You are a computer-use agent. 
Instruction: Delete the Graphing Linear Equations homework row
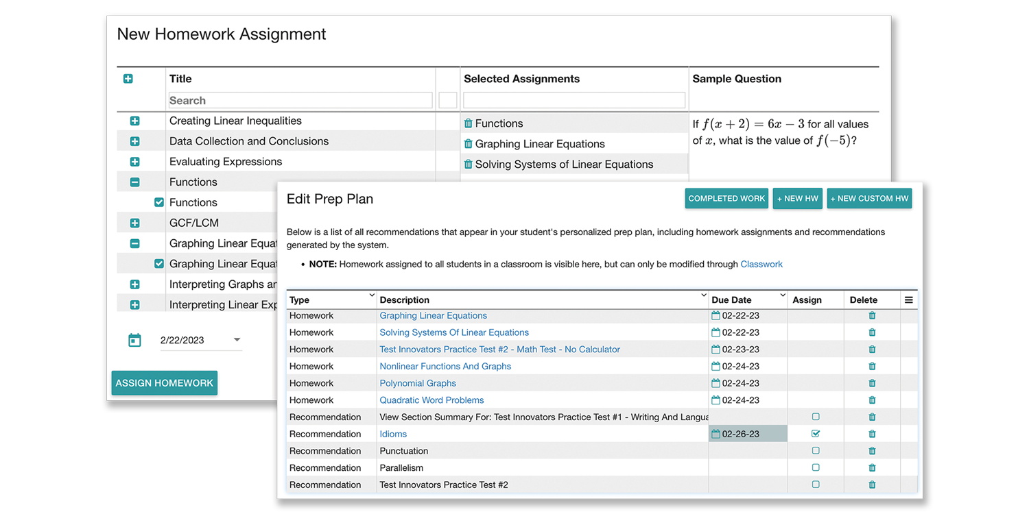coord(872,316)
